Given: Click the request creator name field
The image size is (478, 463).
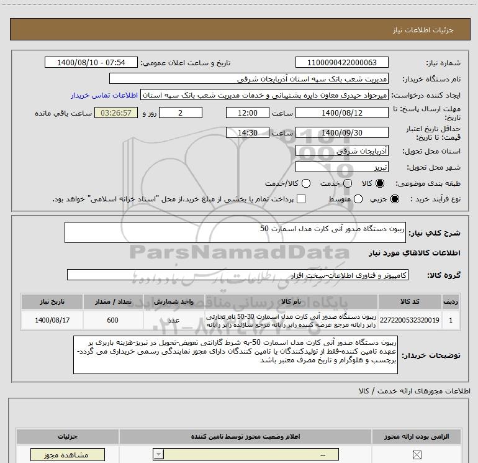Looking at the screenshot, I should 264,95.
